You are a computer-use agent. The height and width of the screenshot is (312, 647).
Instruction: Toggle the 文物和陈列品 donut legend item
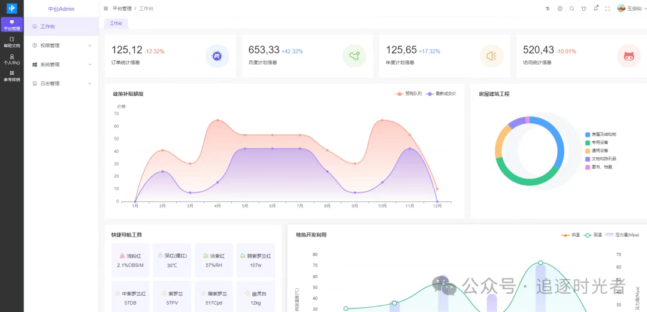click(x=601, y=158)
